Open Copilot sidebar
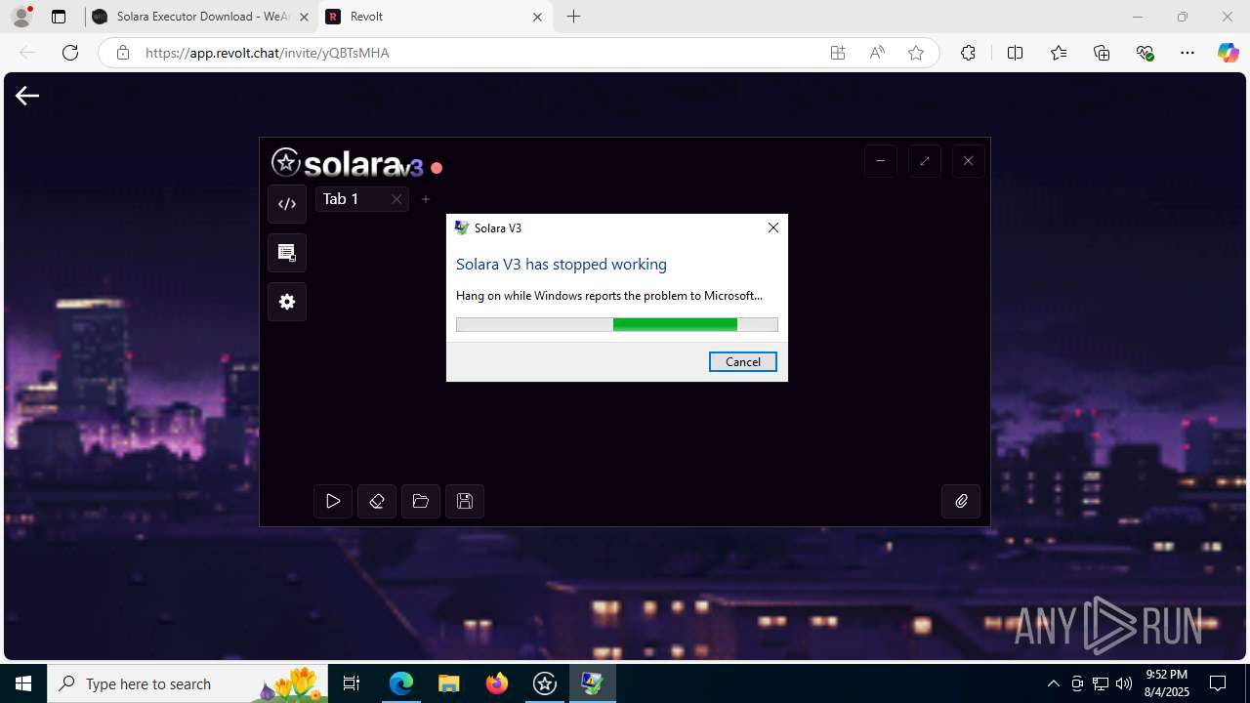1250x703 pixels. pos(1229,53)
